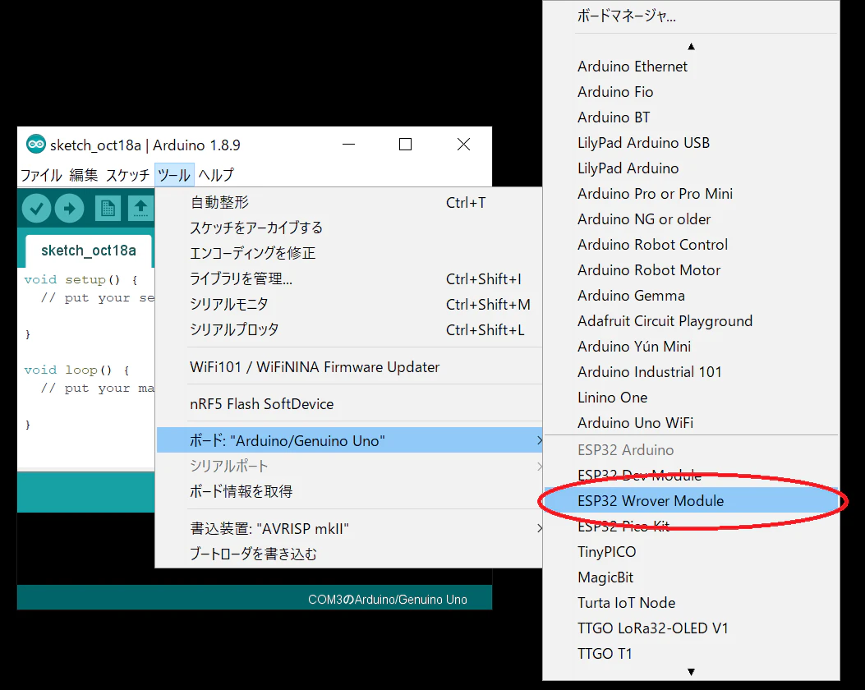This screenshot has width=865, height=690.
Task: Open the ツール menu
Action: coord(174,175)
